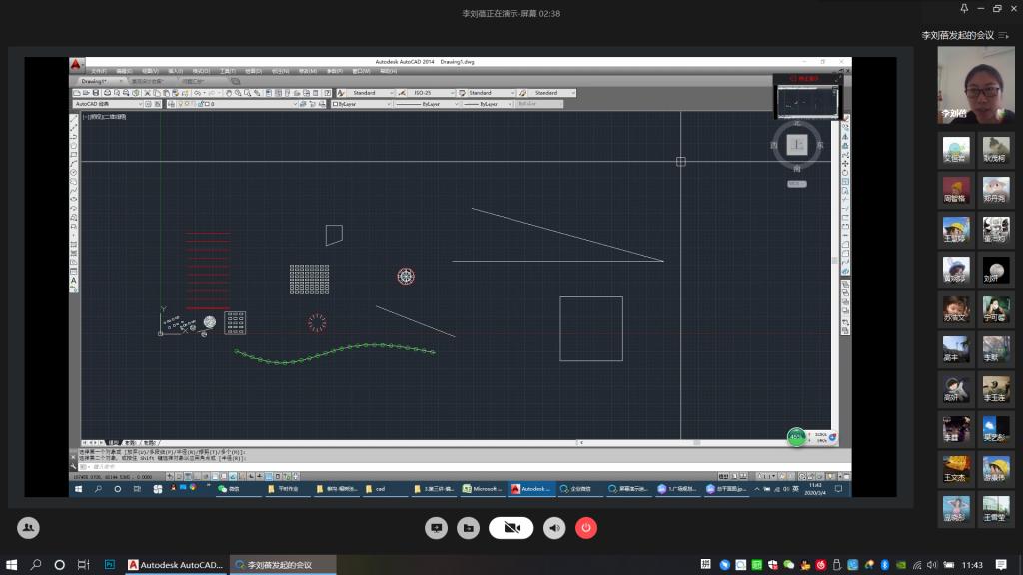Open the last AutoCAD menu bar item
The height and width of the screenshot is (575, 1023).
[388, 71]
